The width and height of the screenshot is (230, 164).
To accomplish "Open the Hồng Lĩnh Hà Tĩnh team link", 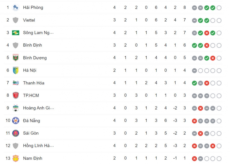I will click(x=39, y=145).
